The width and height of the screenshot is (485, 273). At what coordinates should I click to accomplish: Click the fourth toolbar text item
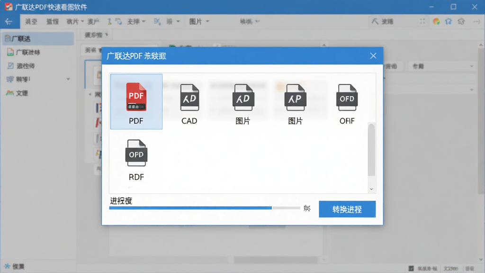coord(93,22)
